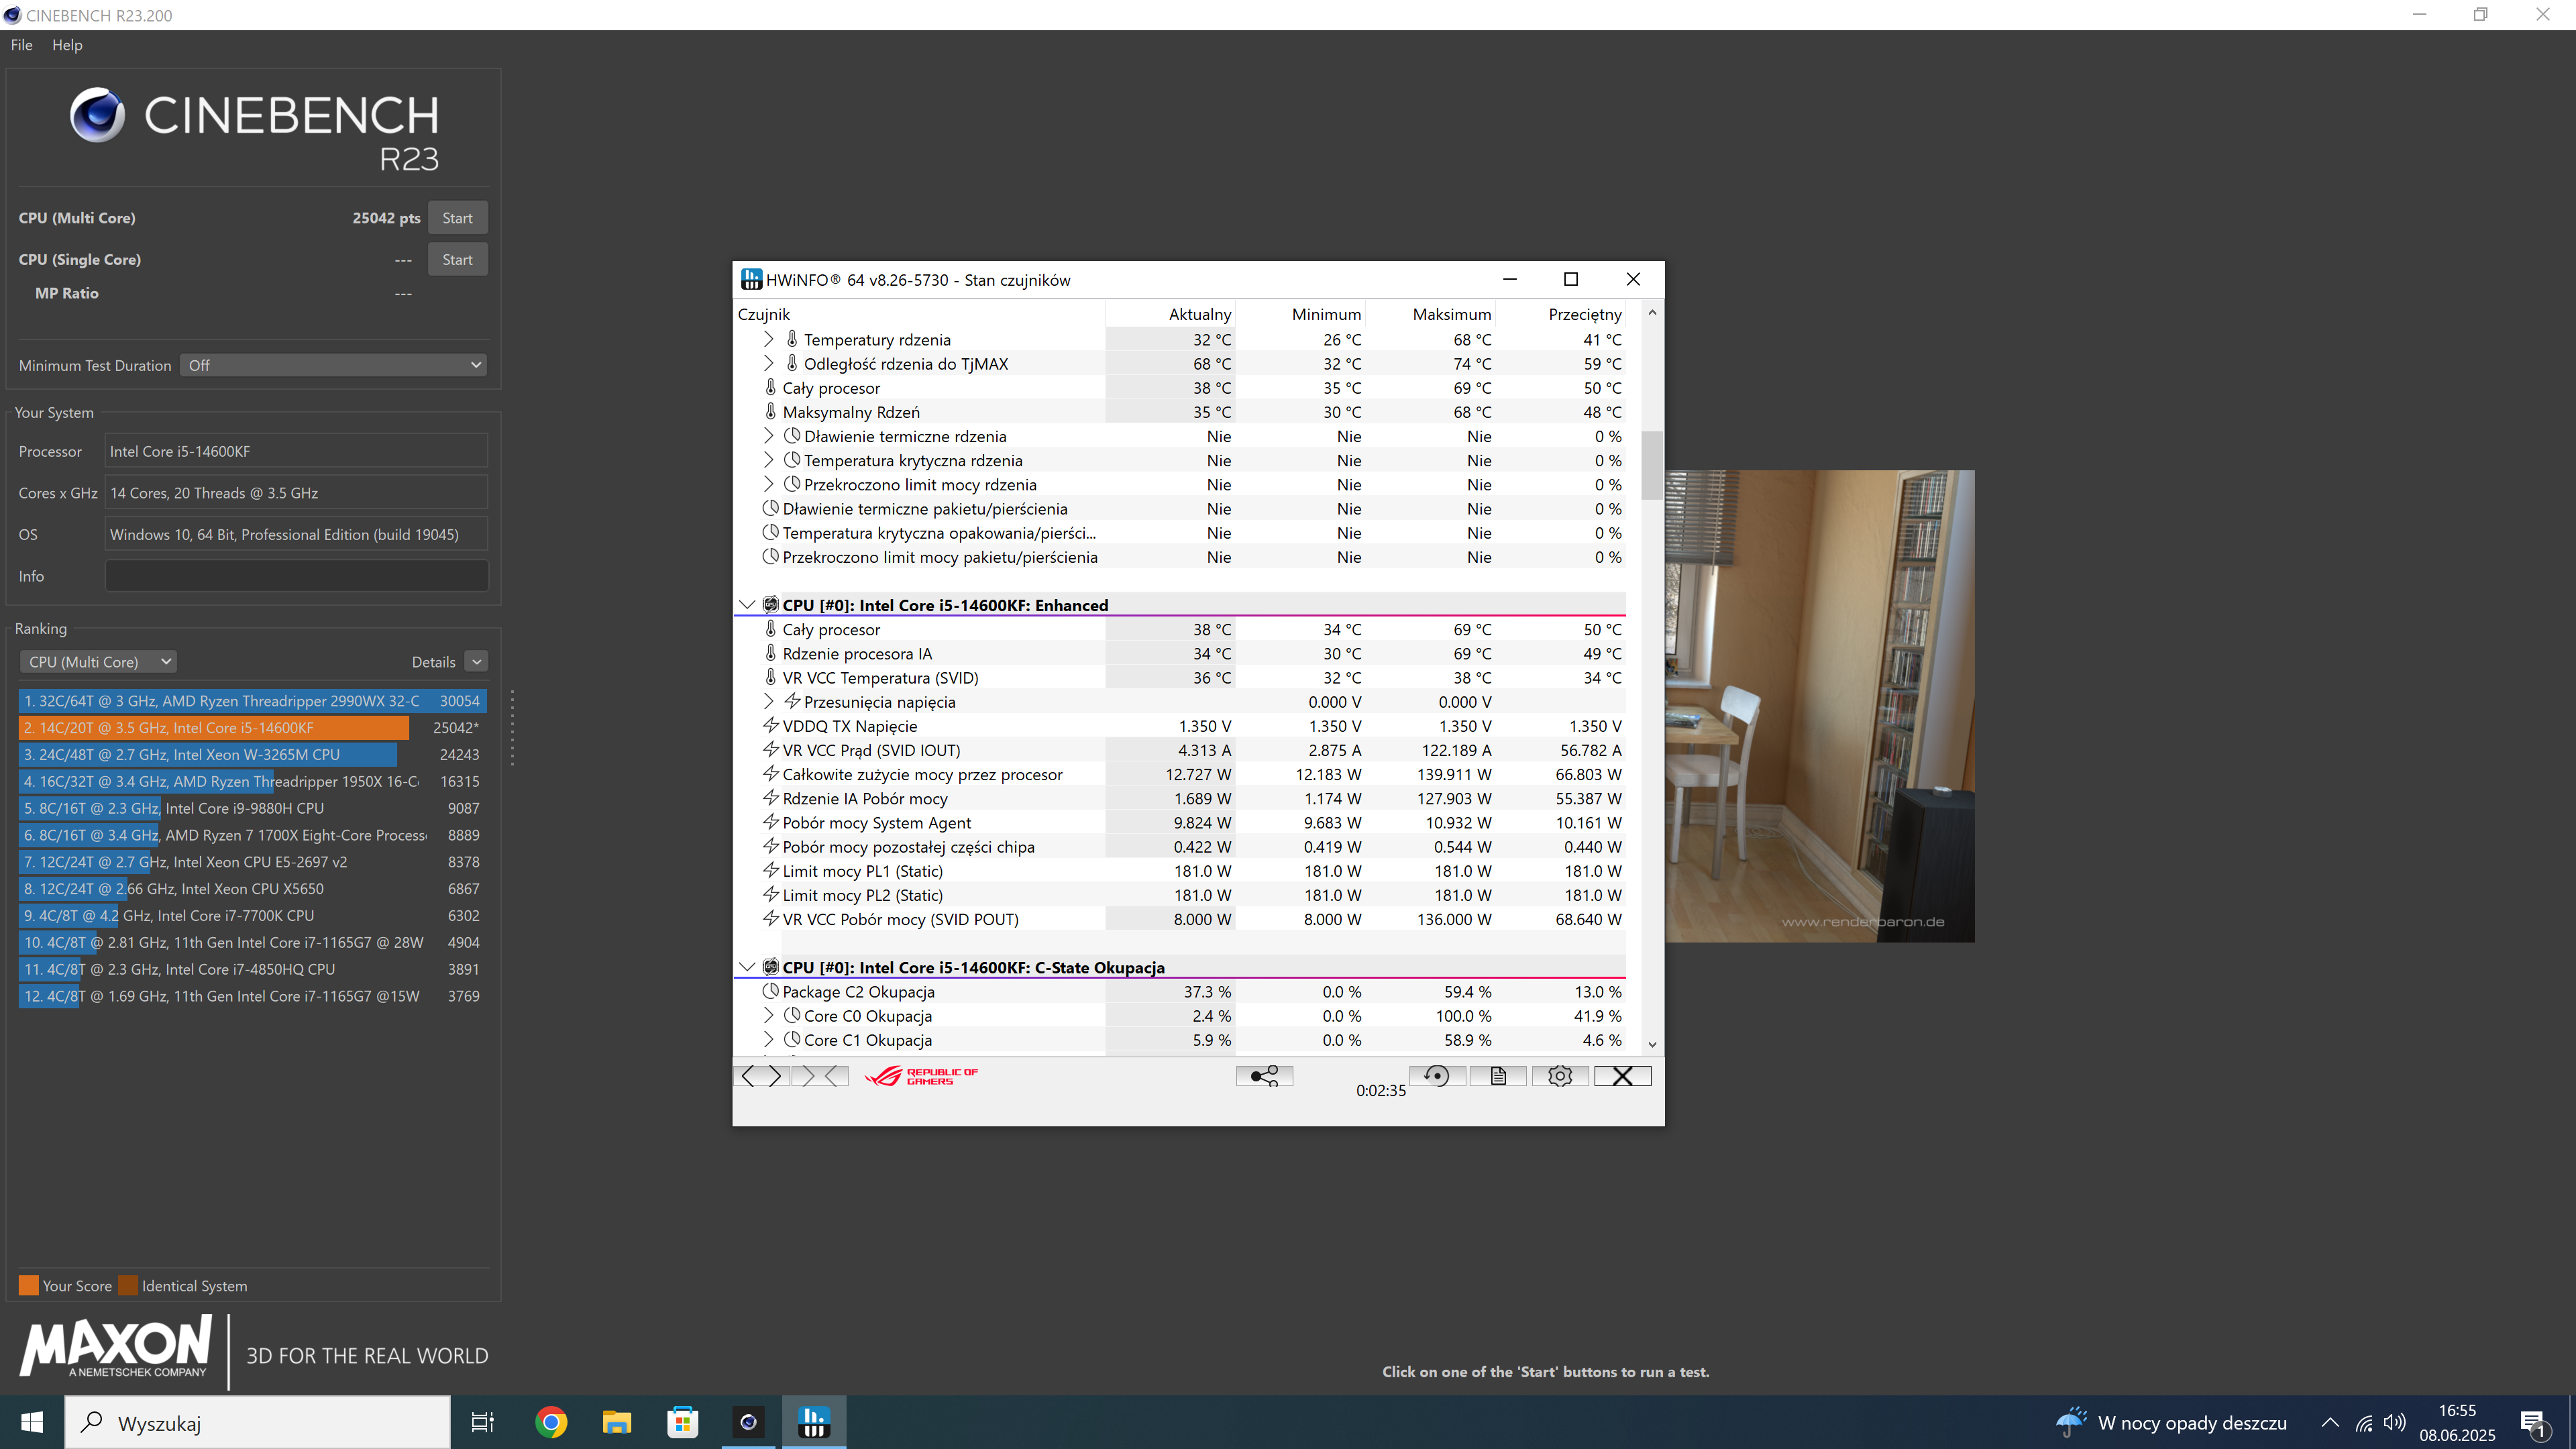The image size is (2576, 1449).
Task: Open the File menu
Action: (21, 45)
